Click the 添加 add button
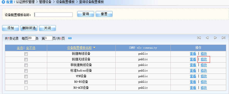 [x=11, y=28]
